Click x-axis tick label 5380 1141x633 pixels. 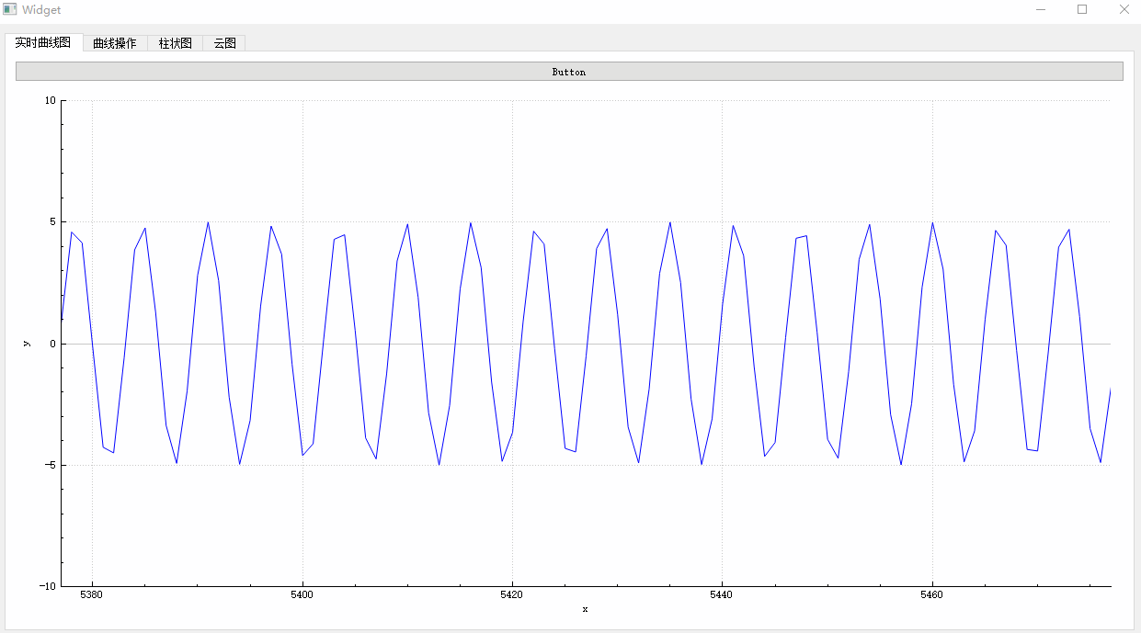[x=92, y=595]
